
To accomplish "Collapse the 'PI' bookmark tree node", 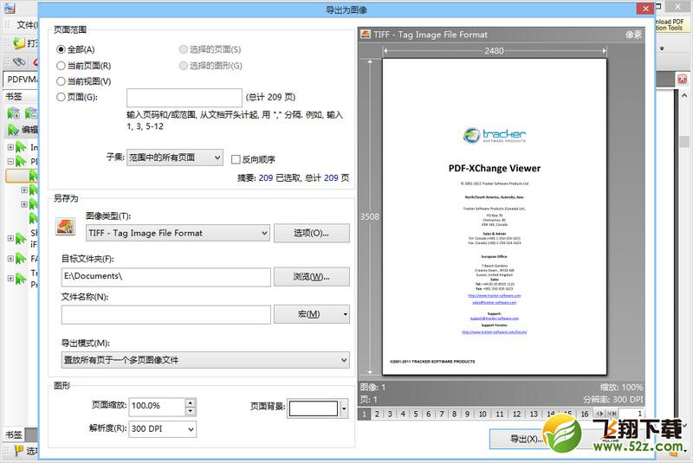I will pyautogui.click(x=10, y=162).
